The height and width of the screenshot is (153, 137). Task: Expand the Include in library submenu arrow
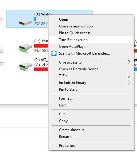pos(129,83)
